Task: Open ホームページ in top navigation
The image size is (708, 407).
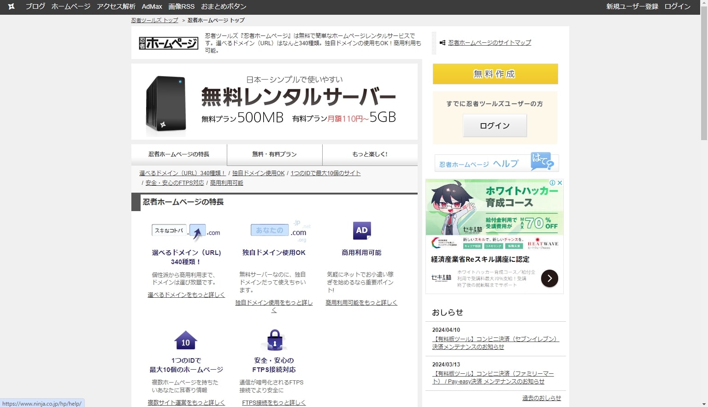Action: (x=71, y=6)
